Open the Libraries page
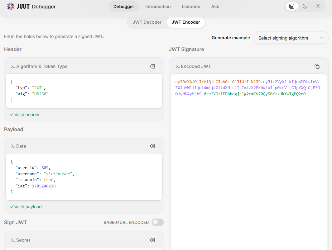332x250 pixels. [x=191, y=7]
